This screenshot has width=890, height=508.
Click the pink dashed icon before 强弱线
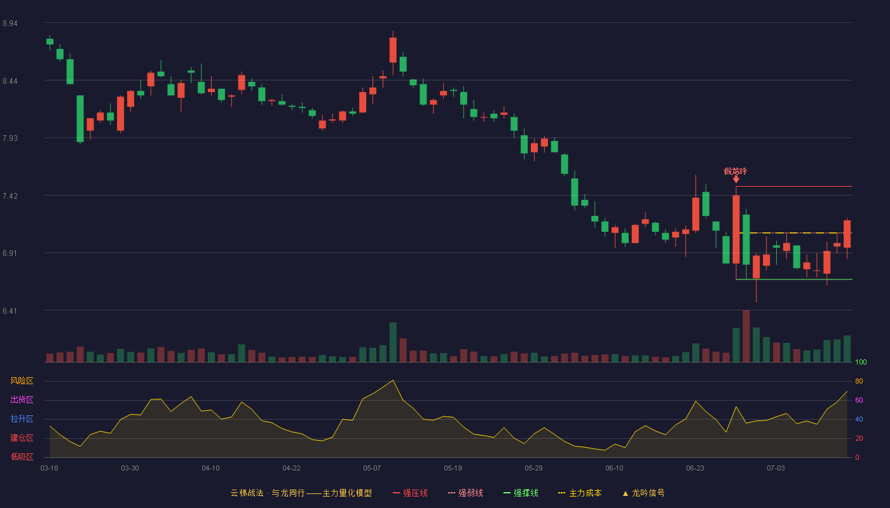coord(451,493)
